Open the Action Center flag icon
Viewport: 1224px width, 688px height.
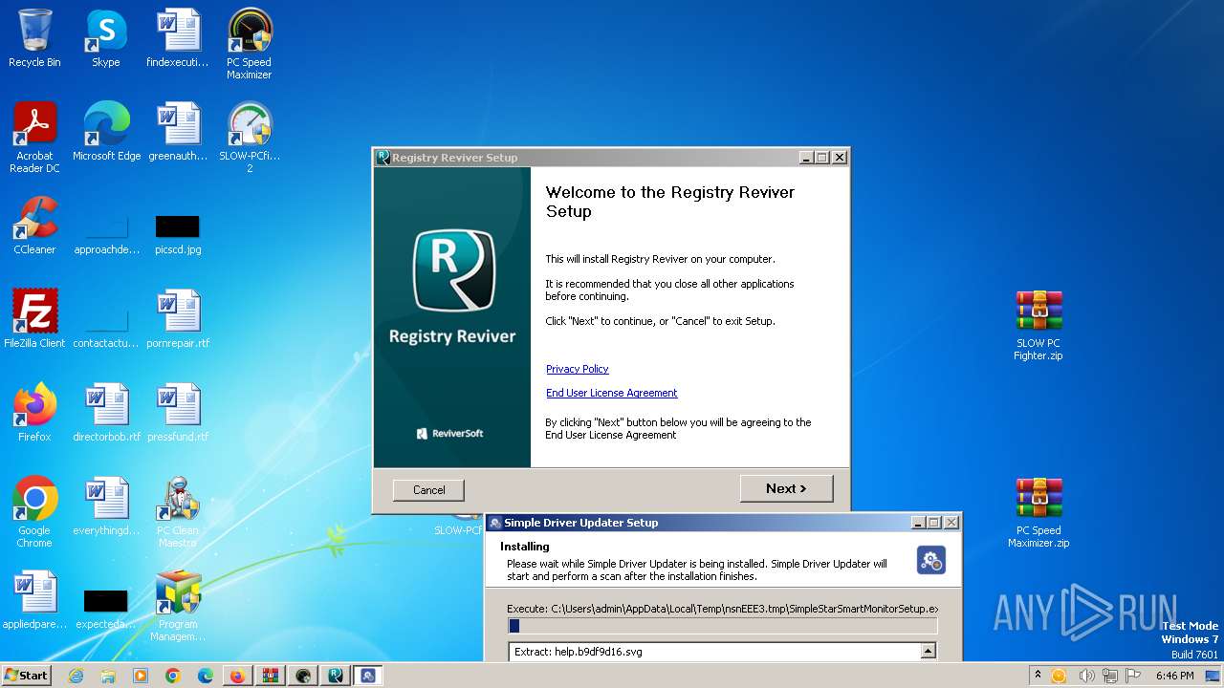1133,676
